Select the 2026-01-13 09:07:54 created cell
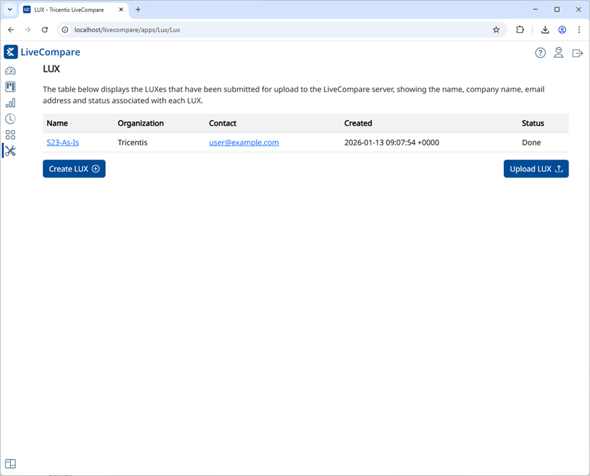Screen dimensions: 590x476 [x=392, y=143]
